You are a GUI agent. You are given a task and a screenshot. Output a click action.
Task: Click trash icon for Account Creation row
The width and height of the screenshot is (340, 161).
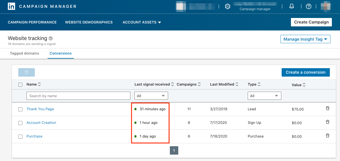pos(328,122)
